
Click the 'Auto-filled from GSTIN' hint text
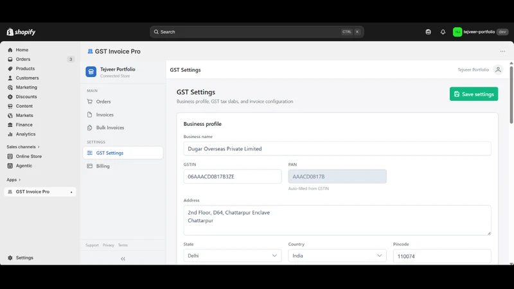(308, 189)
